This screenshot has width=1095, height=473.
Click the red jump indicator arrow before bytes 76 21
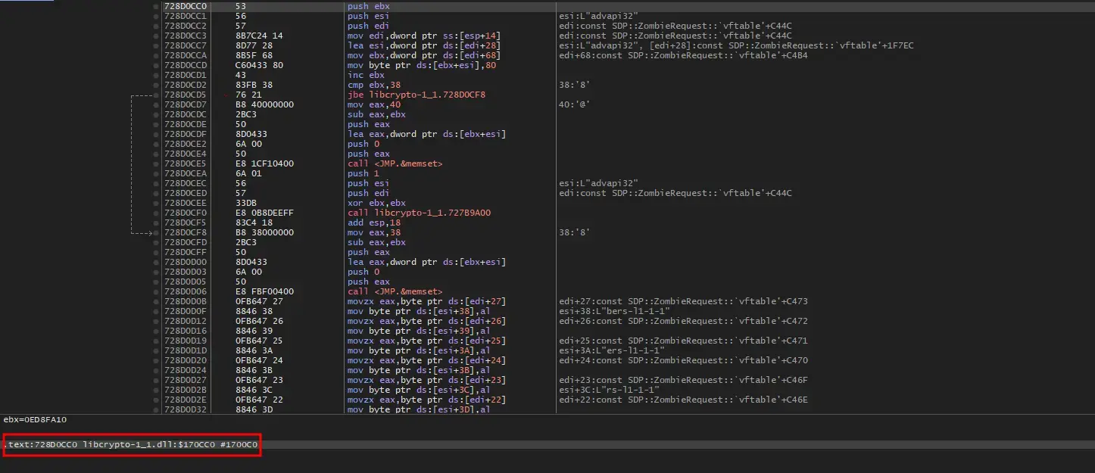point(228,95)
